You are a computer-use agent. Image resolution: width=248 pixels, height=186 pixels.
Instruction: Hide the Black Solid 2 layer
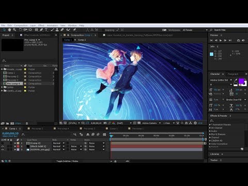tap(3, 146)
